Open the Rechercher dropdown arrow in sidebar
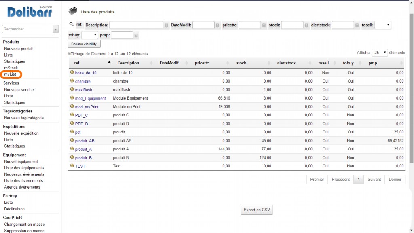Screen dimensions: 414x233 (56, 29)
